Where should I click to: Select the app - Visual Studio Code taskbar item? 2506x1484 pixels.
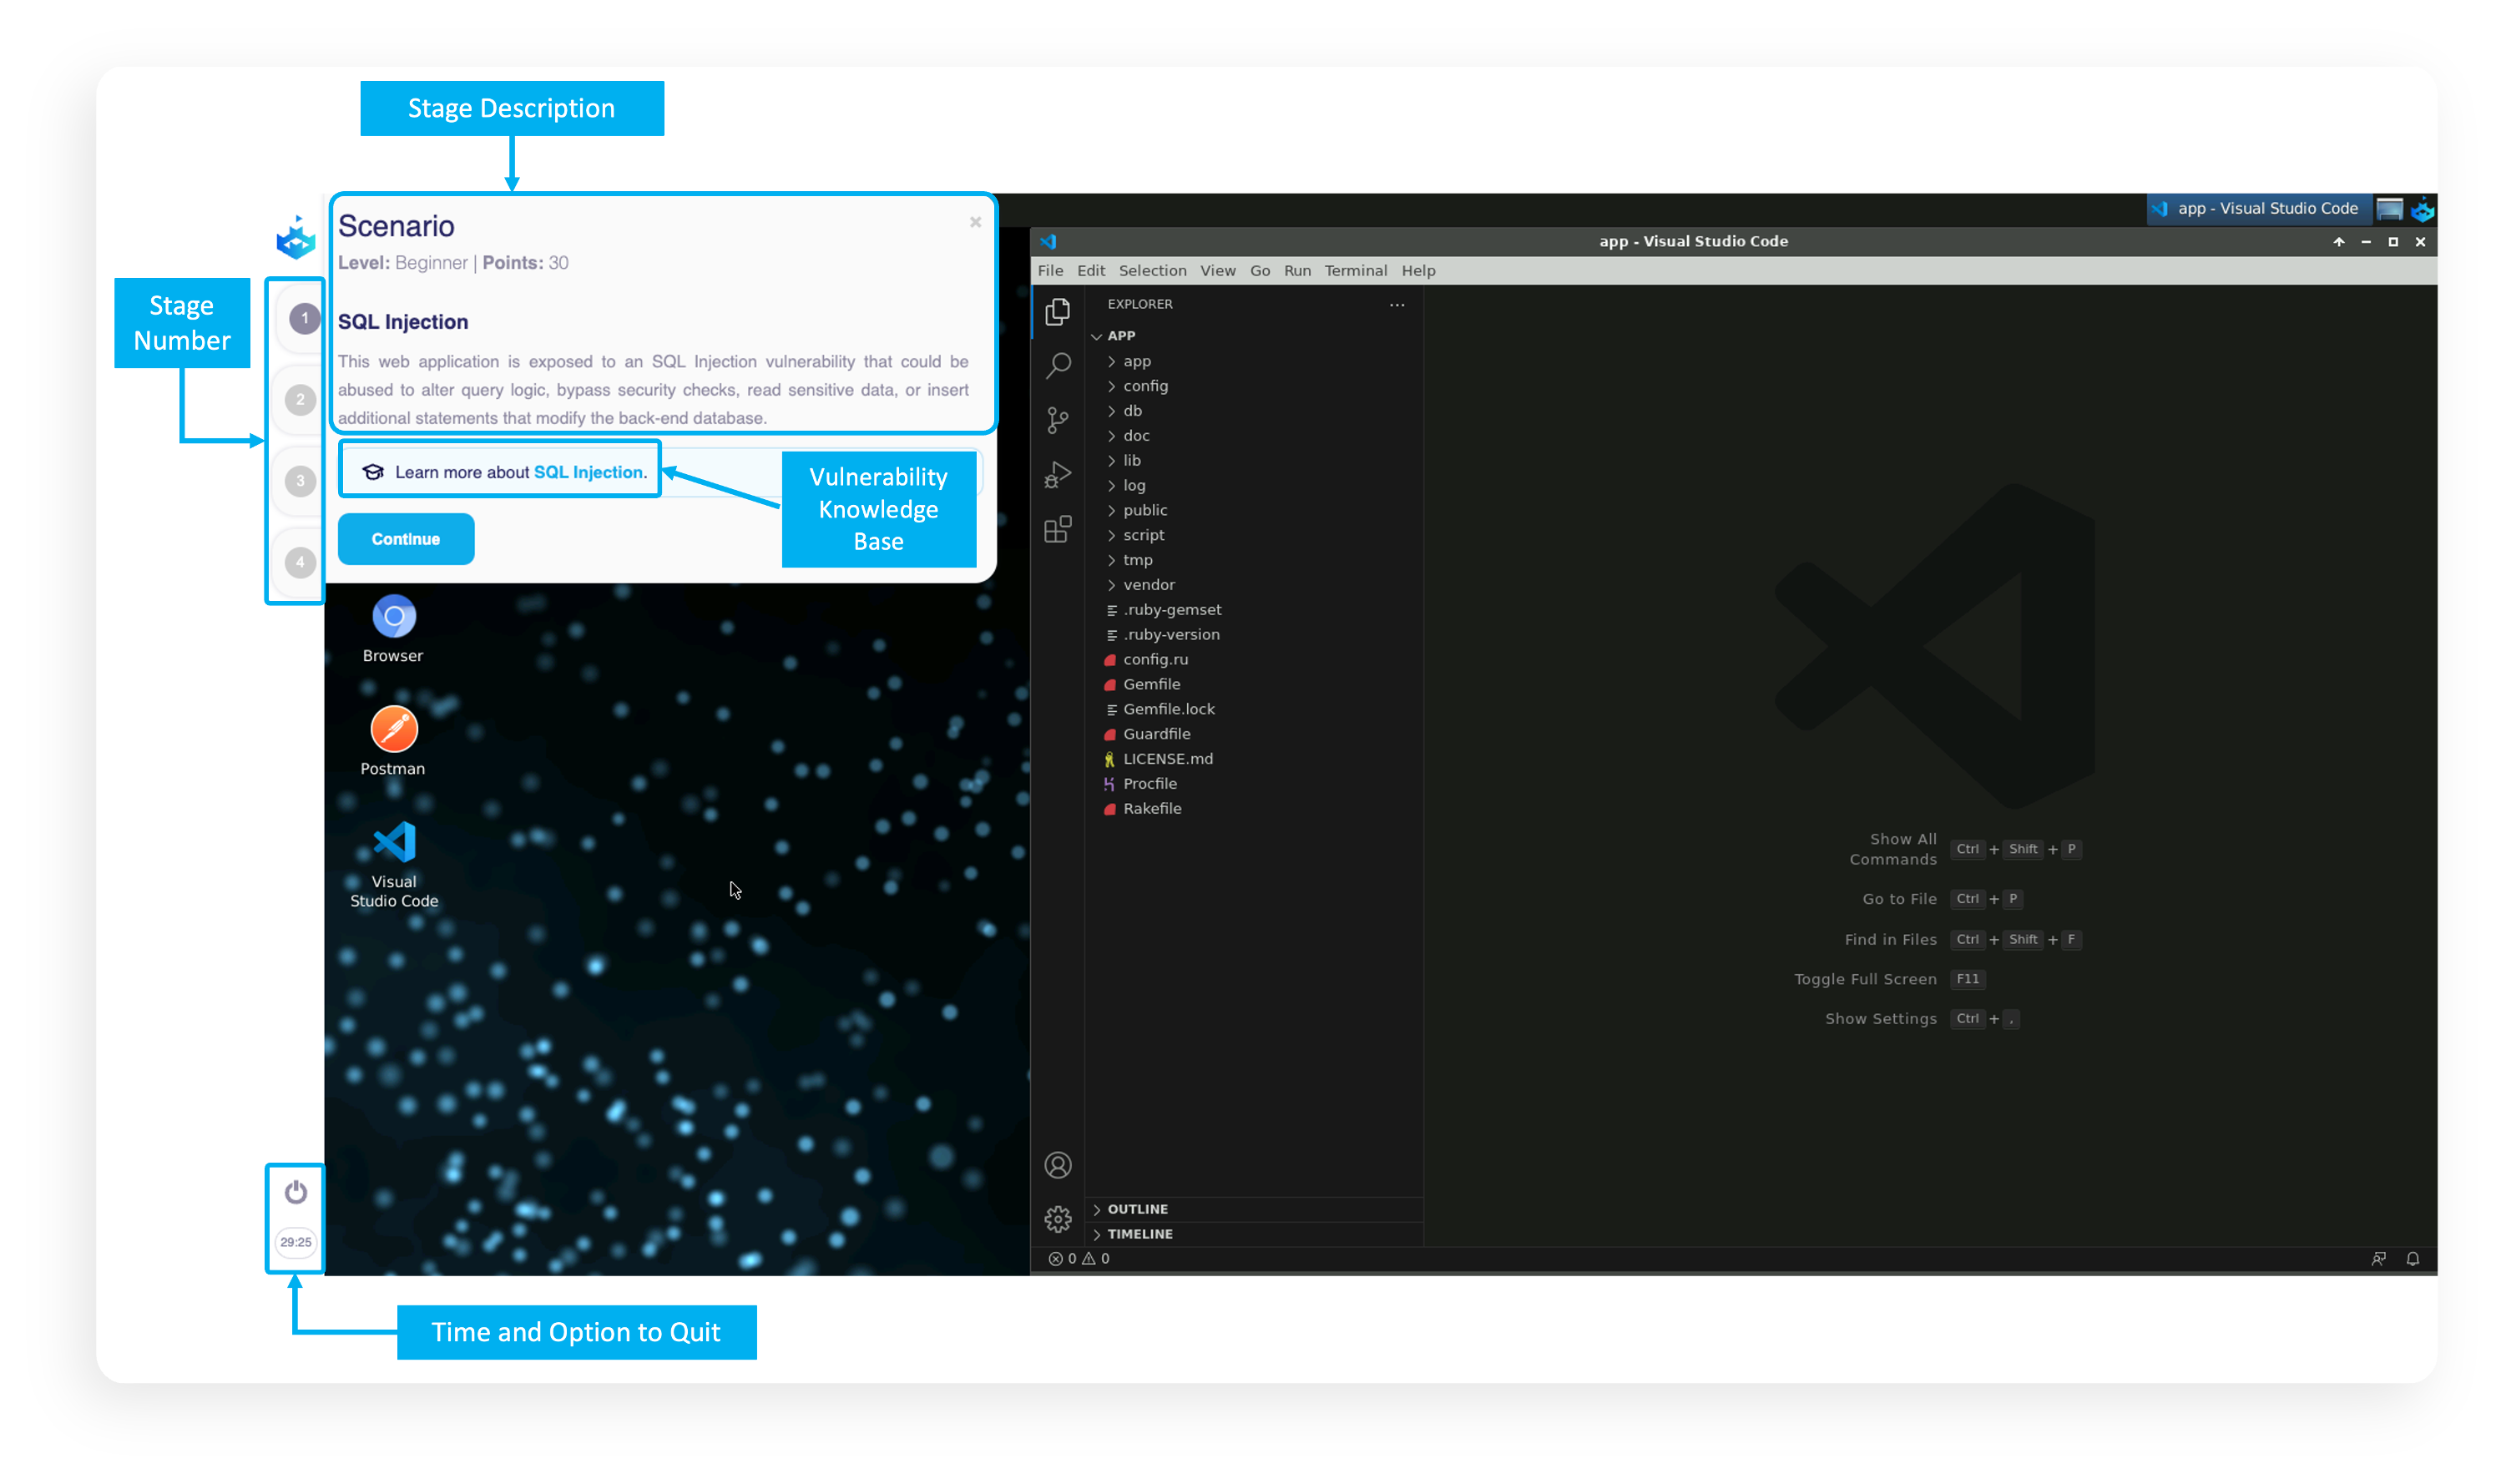tap(2257, 209)
